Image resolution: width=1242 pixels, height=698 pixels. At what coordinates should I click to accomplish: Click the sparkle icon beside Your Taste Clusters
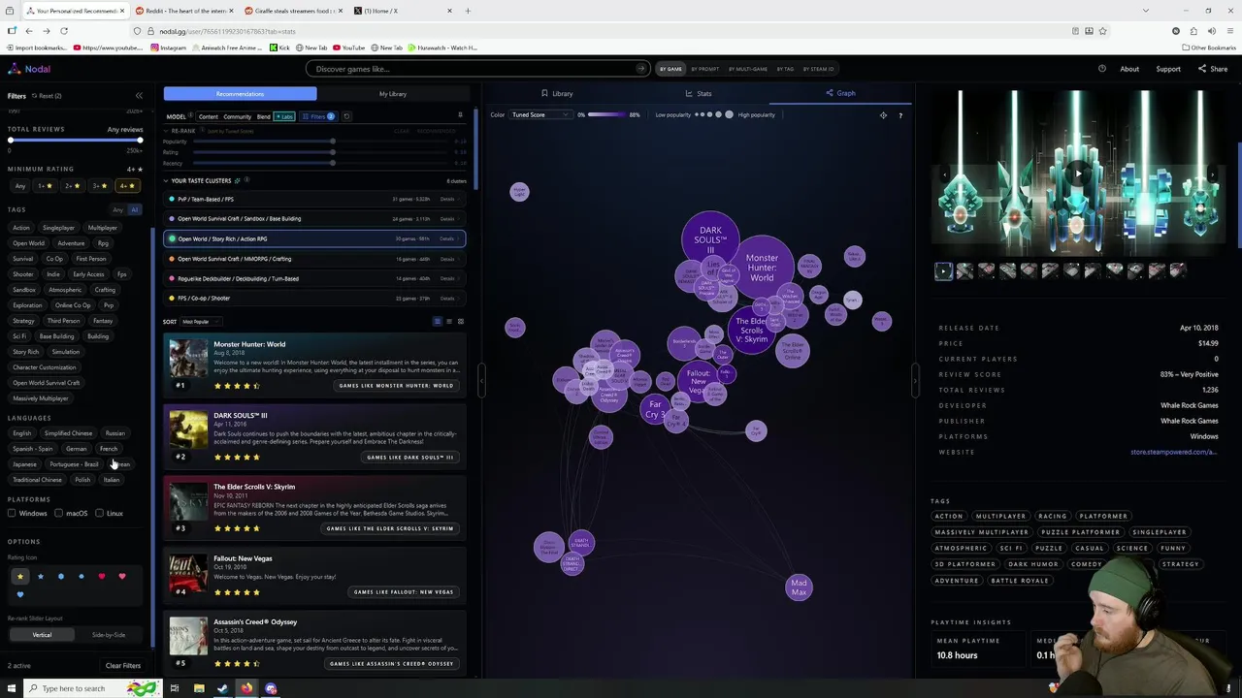(x=237, y=180)
